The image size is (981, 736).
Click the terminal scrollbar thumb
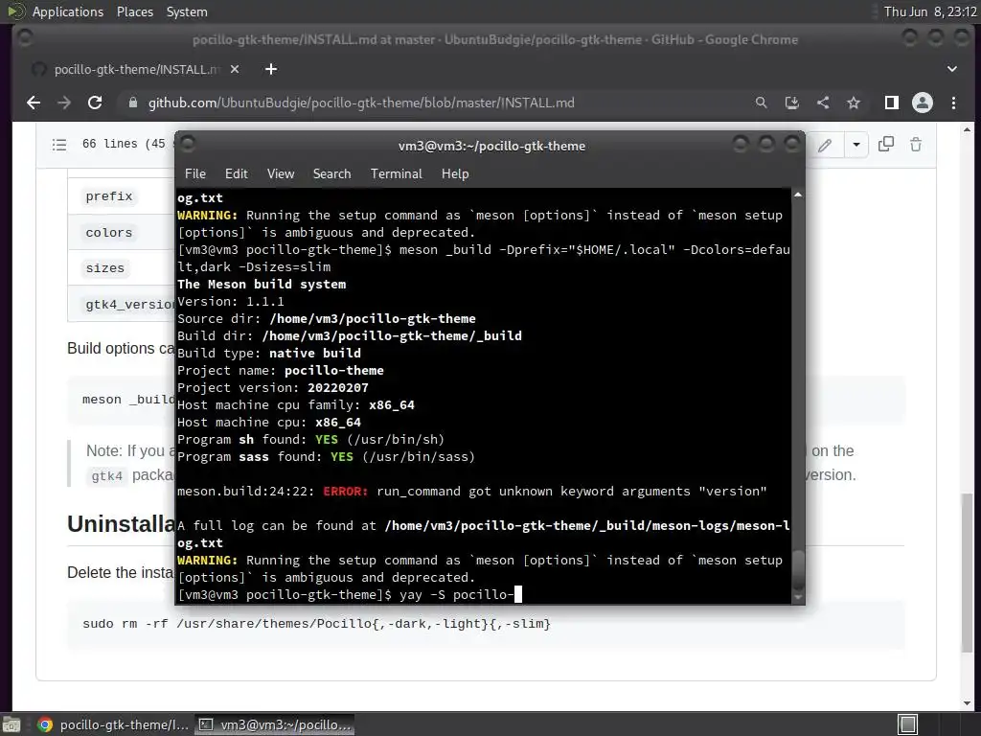pos(798,570)
